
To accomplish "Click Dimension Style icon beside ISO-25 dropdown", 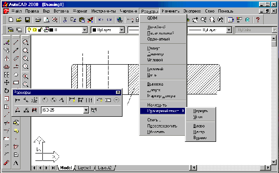I will click(94, 110).
